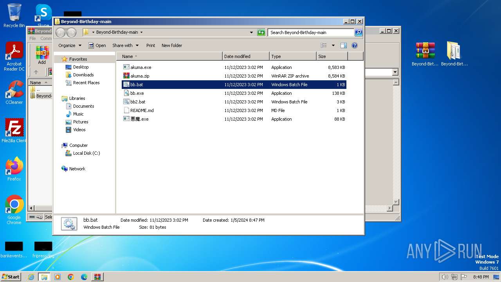Screen dimensions: 501x282
Task: Click the taskbar clock 8:48 PM
Action: 481,277
